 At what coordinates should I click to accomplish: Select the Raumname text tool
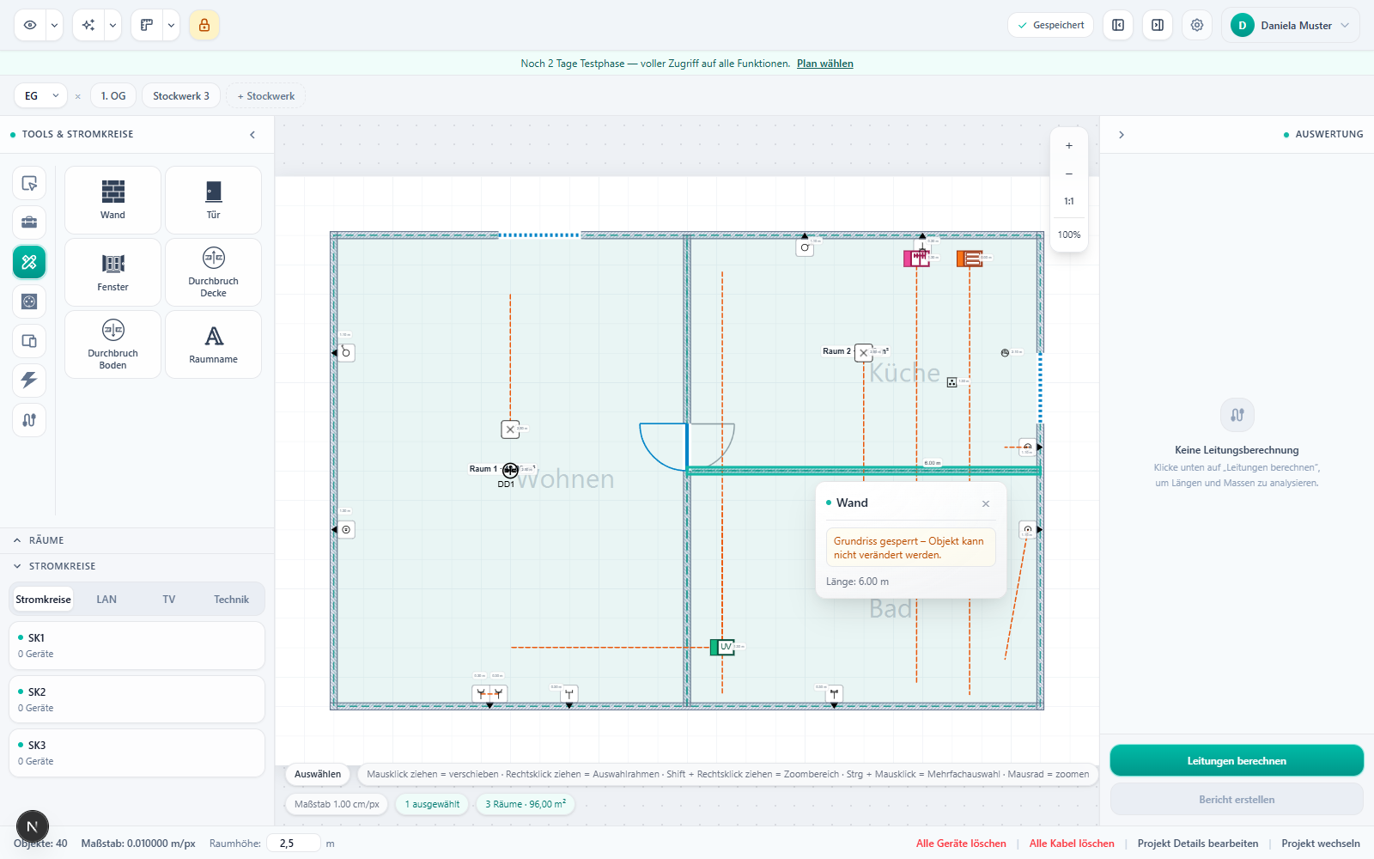[x=213, y=344]
